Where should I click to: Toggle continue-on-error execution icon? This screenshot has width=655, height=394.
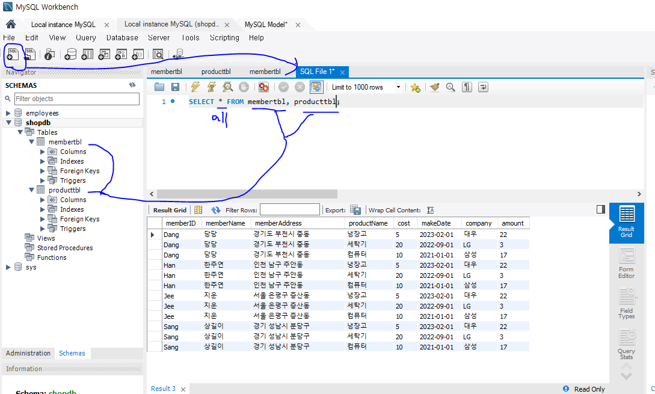(x=263, y=87)
